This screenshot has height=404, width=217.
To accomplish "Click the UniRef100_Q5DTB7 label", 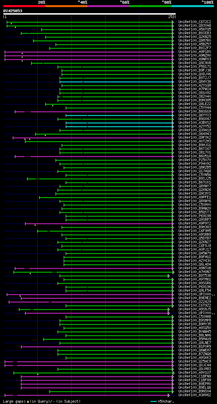I will click(195, 238).
